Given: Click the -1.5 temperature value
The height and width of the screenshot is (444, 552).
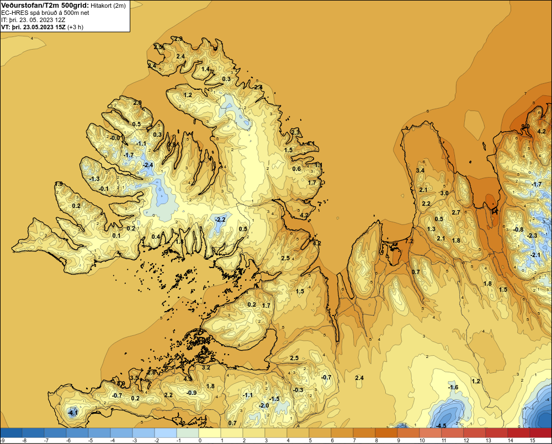Looking at the screenshot, I should (274, 399).
